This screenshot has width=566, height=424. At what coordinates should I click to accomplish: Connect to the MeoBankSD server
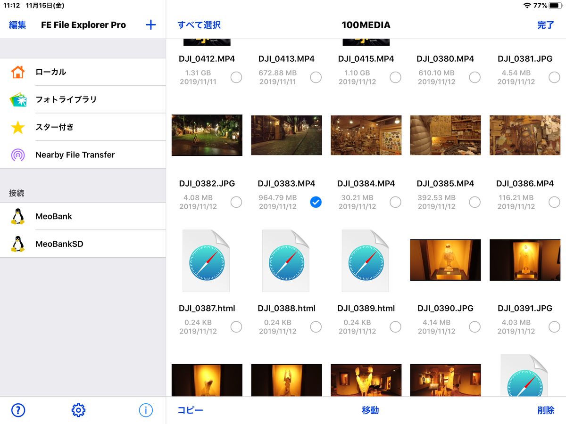point(60,244)
